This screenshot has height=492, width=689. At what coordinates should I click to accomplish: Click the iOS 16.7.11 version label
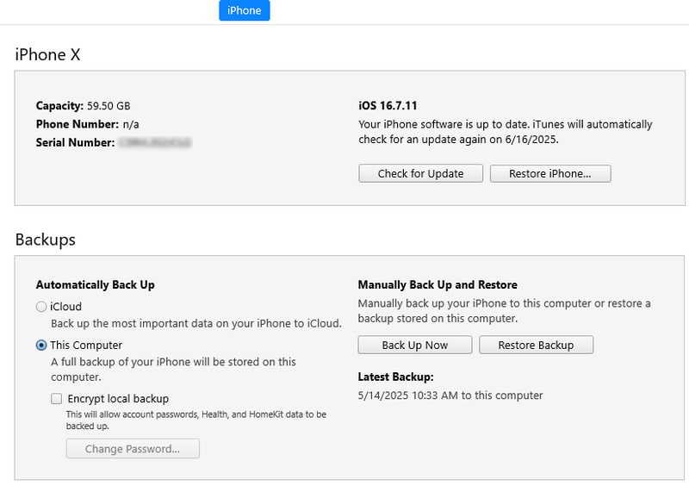coord(388,106)
